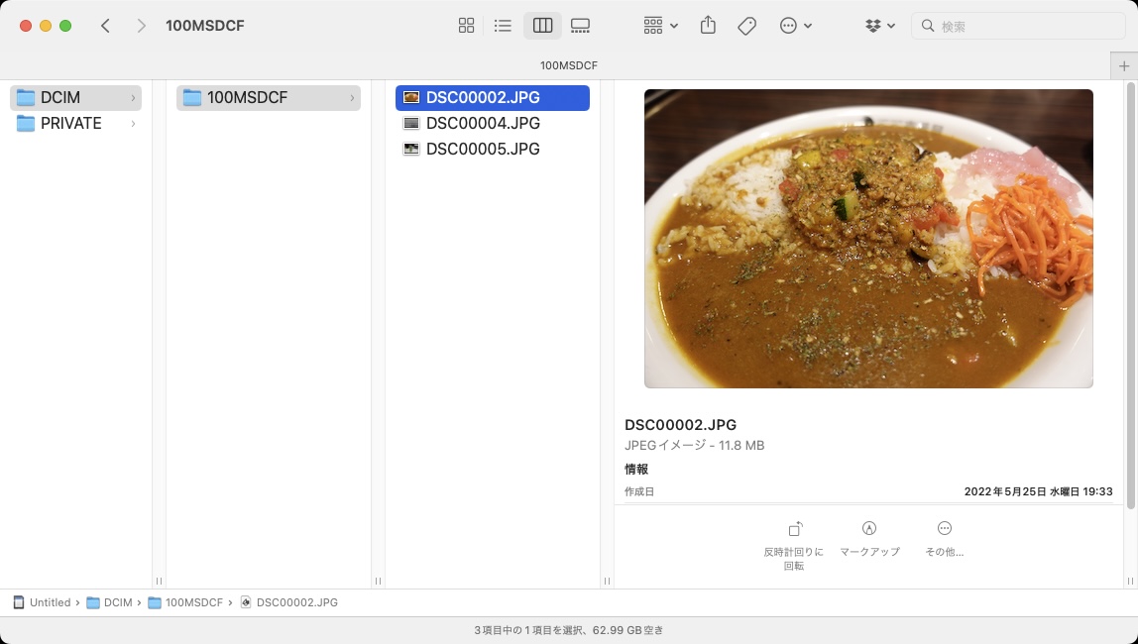Switch to gallery view

[x=581, y=25]
